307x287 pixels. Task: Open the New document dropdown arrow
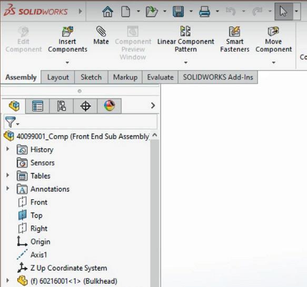tap(138, 11)
